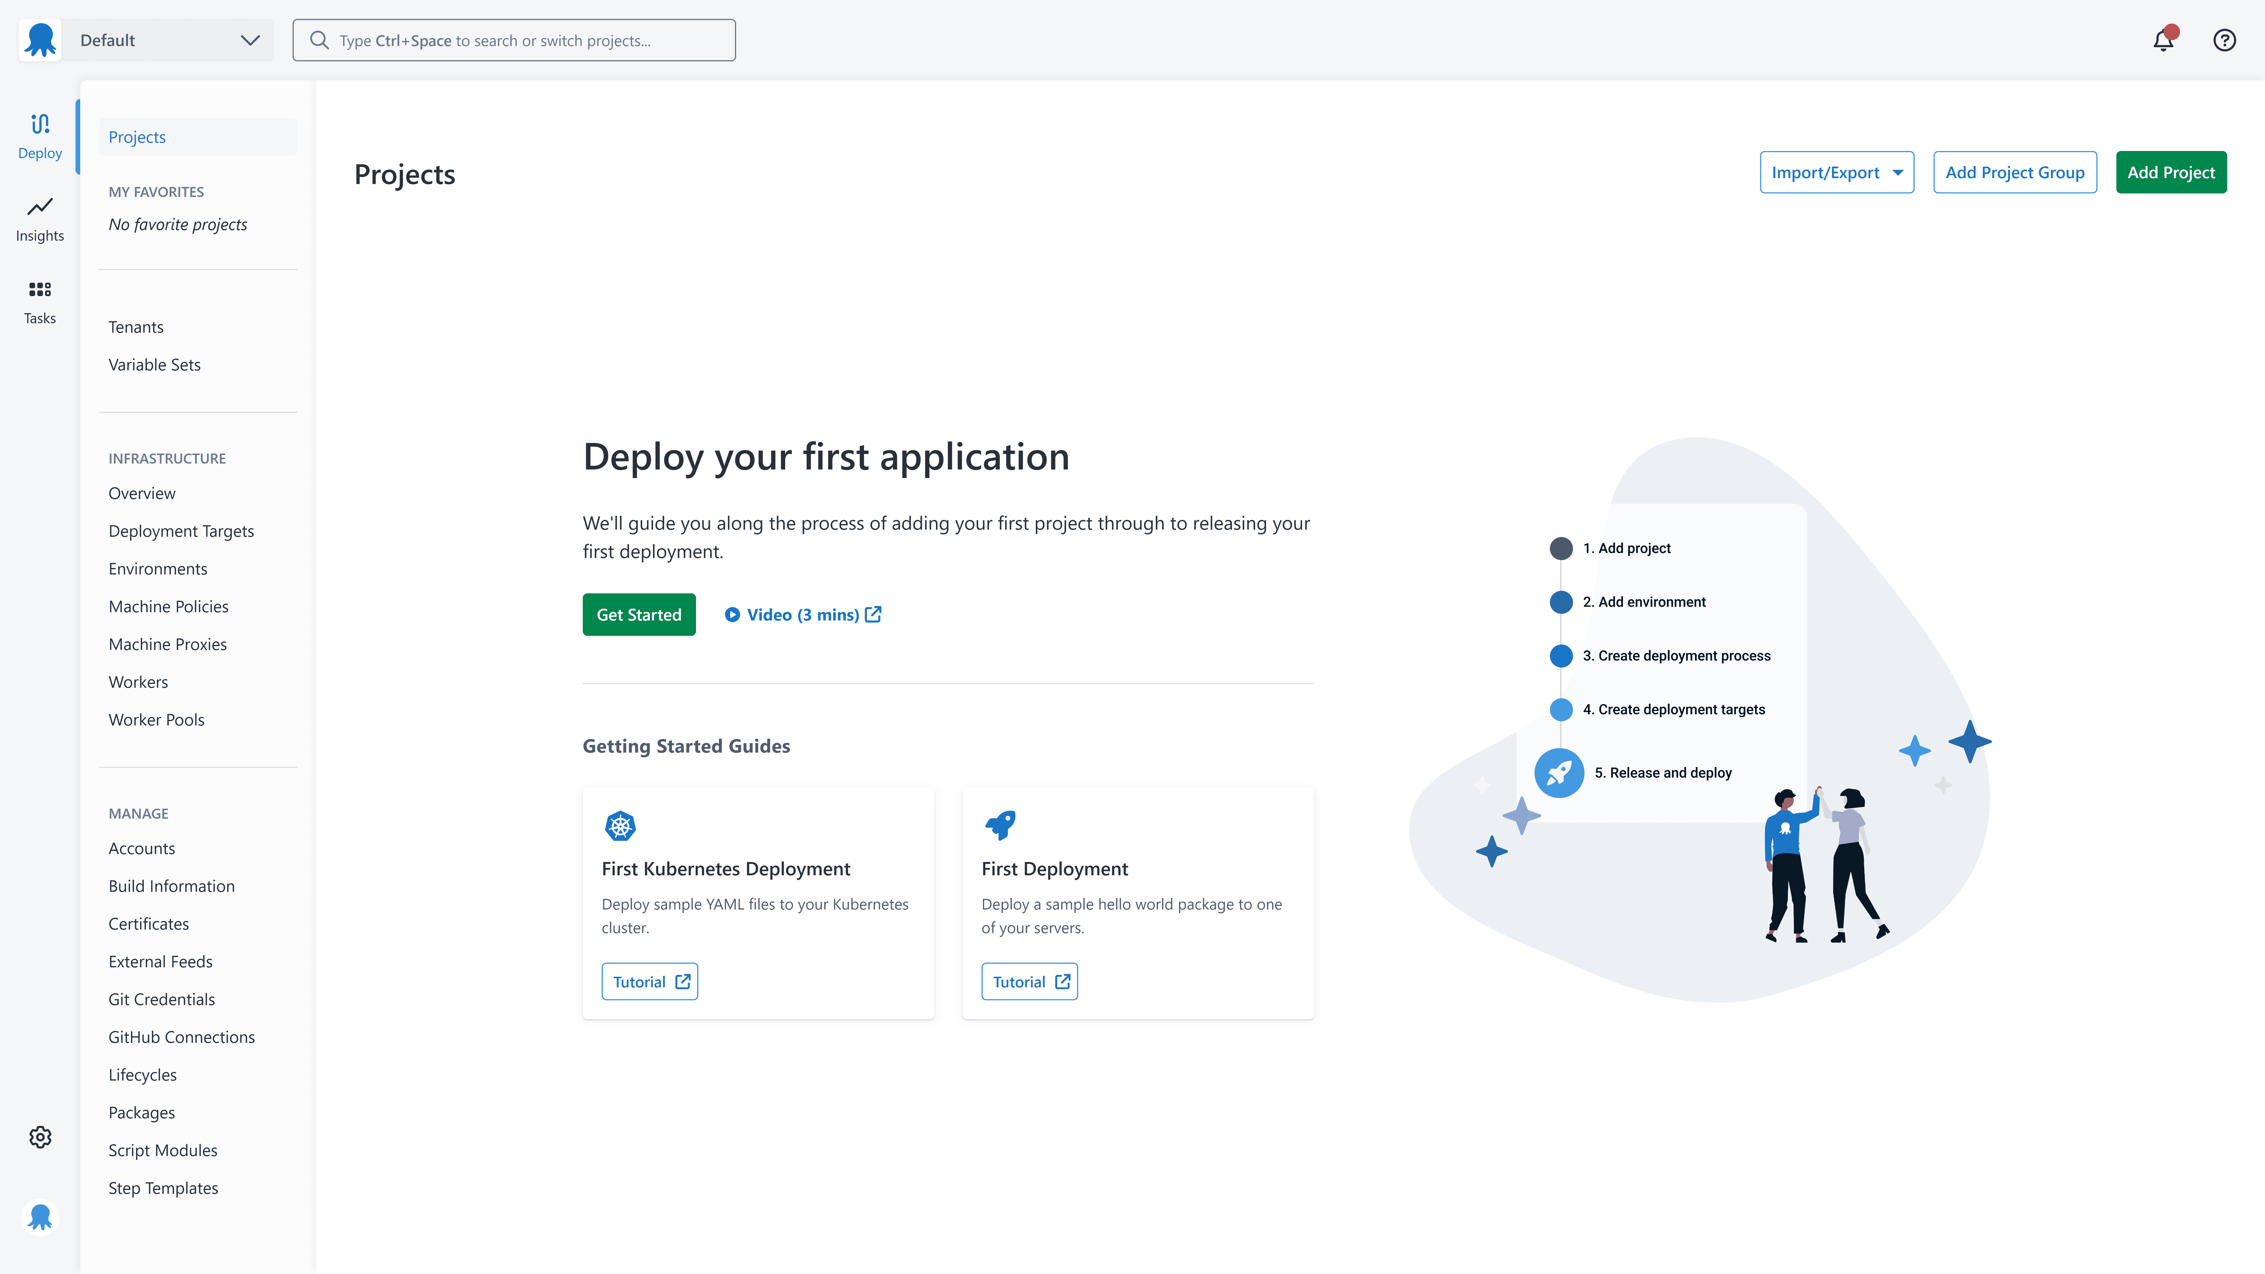The width and height of the screenshot is (2265, 1274).
Task: Click external link icon on First Deployment Tutorial
Action: pos(1063,981)
